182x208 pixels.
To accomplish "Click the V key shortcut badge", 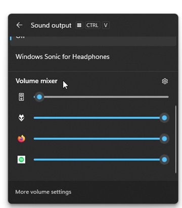I will (x=106, y=25).
